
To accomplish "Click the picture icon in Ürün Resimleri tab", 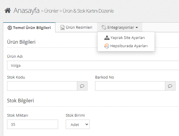I will [63, 28].
